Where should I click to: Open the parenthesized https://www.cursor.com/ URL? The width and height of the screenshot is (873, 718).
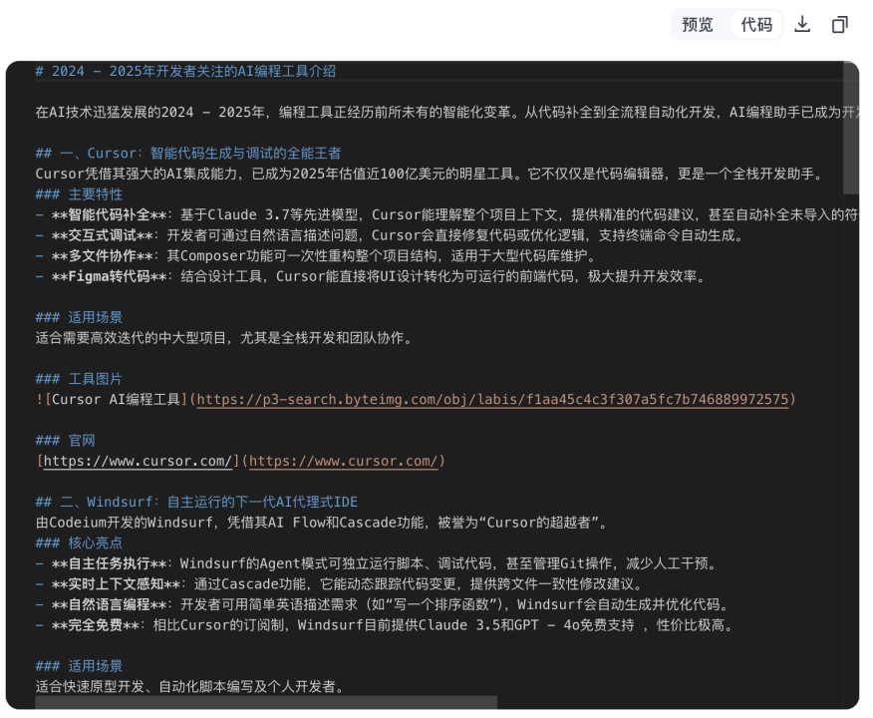pos(343,461)
